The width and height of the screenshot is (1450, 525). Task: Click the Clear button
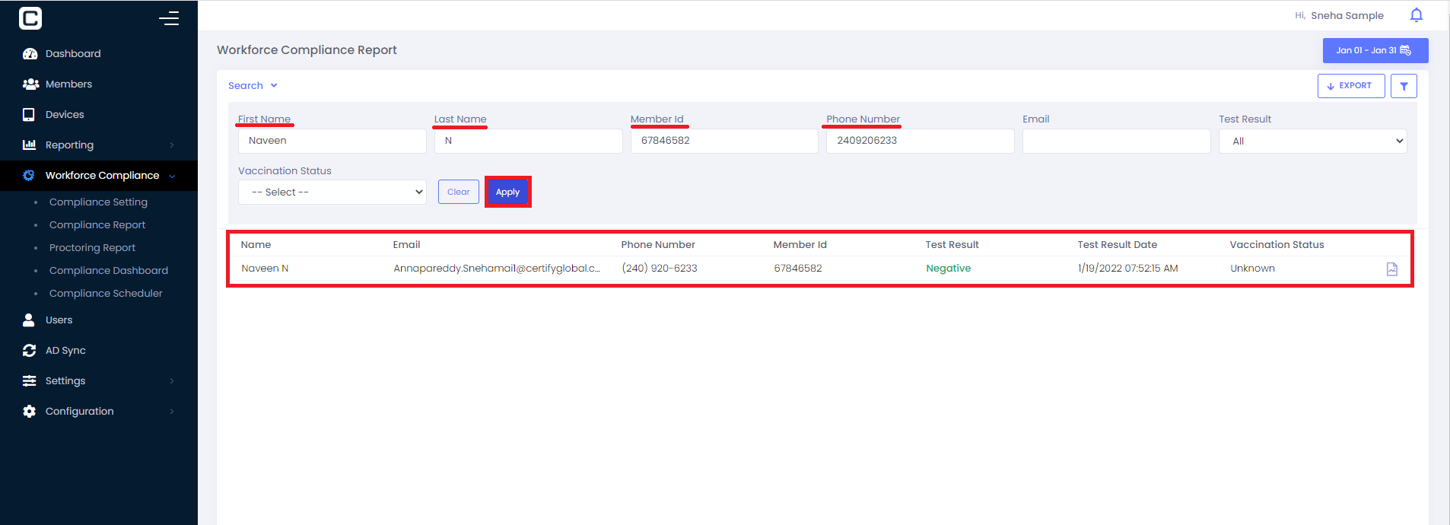pos(459,192)
